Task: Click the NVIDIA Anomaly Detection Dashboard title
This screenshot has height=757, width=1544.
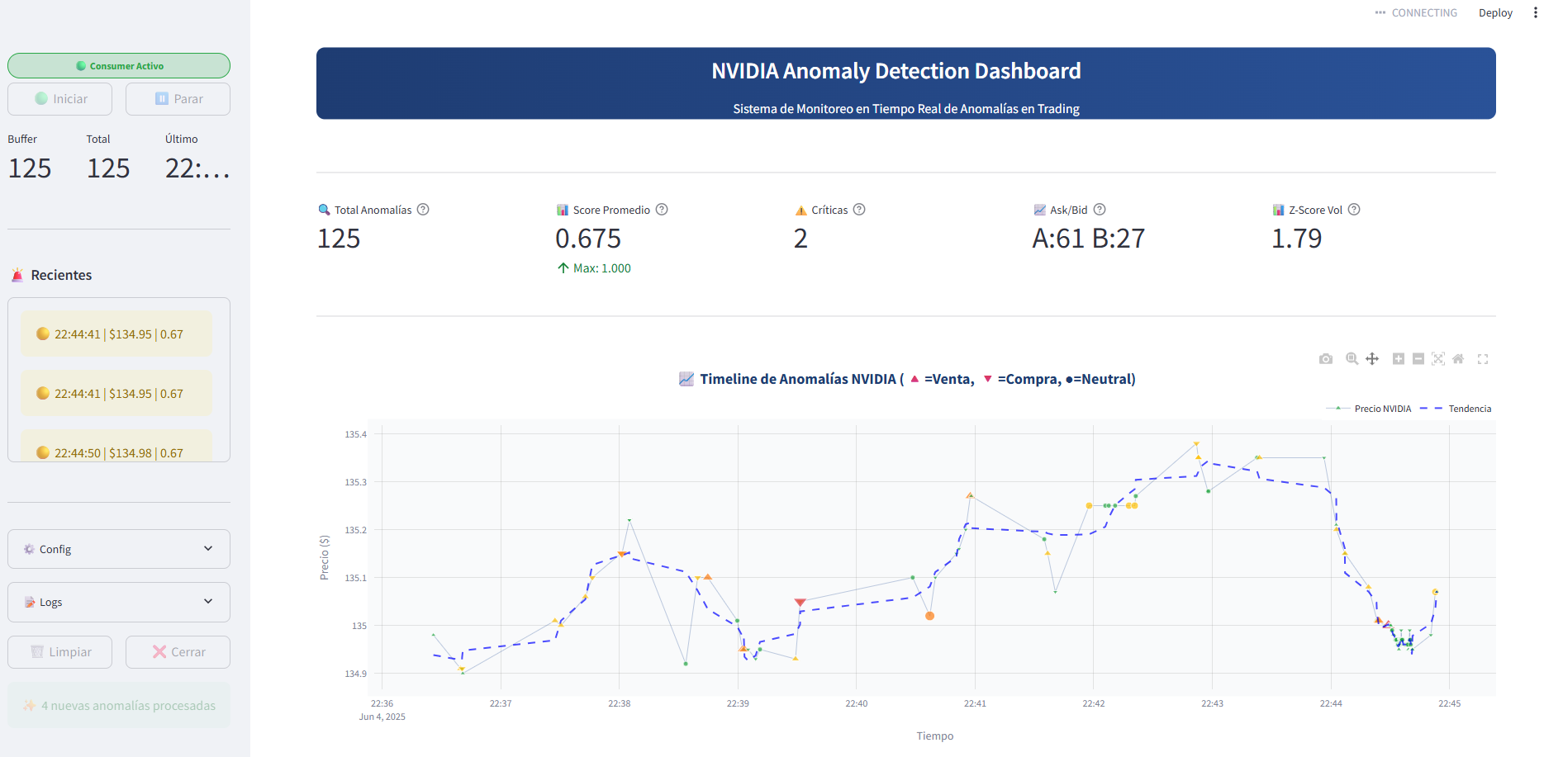Action: click(x=896, y=71)
